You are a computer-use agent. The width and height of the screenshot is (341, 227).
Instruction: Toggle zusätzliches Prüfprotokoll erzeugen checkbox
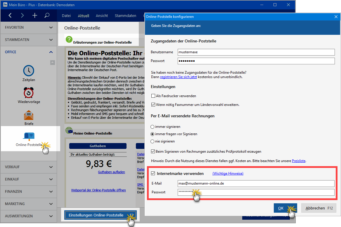[153, 152]
